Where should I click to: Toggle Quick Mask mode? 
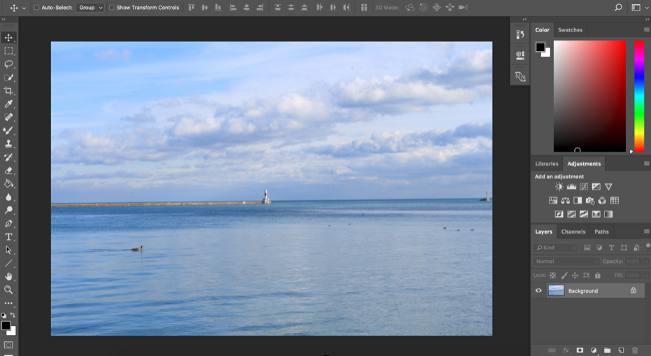(8, 345)
